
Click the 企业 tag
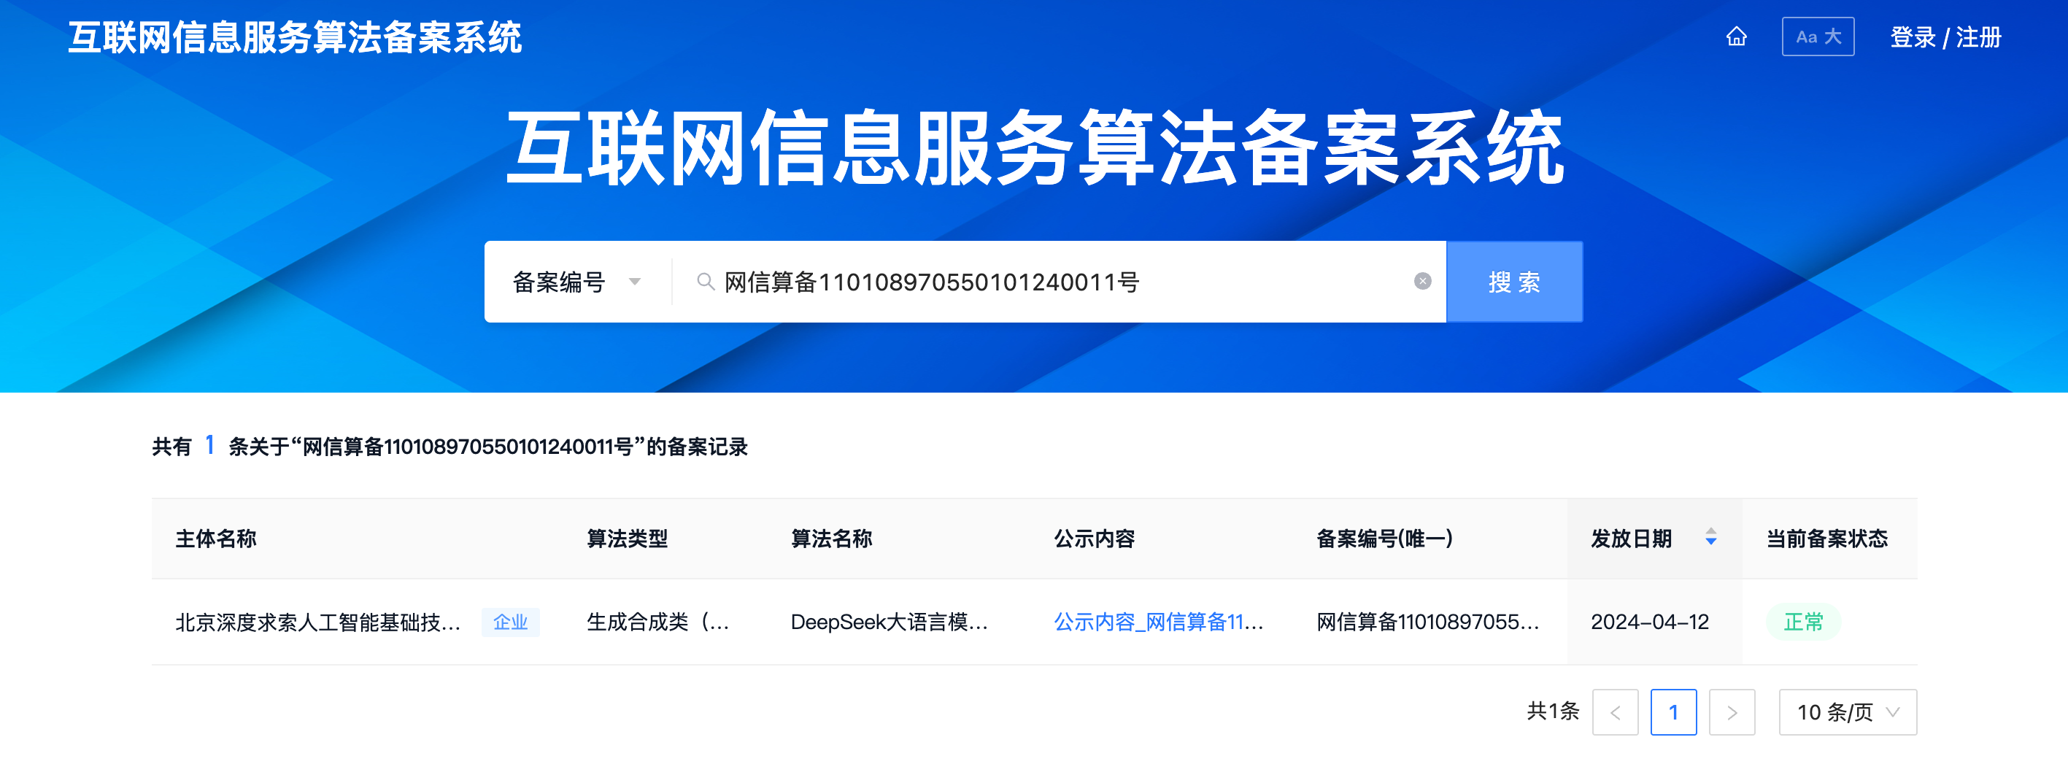coord(510,622)
